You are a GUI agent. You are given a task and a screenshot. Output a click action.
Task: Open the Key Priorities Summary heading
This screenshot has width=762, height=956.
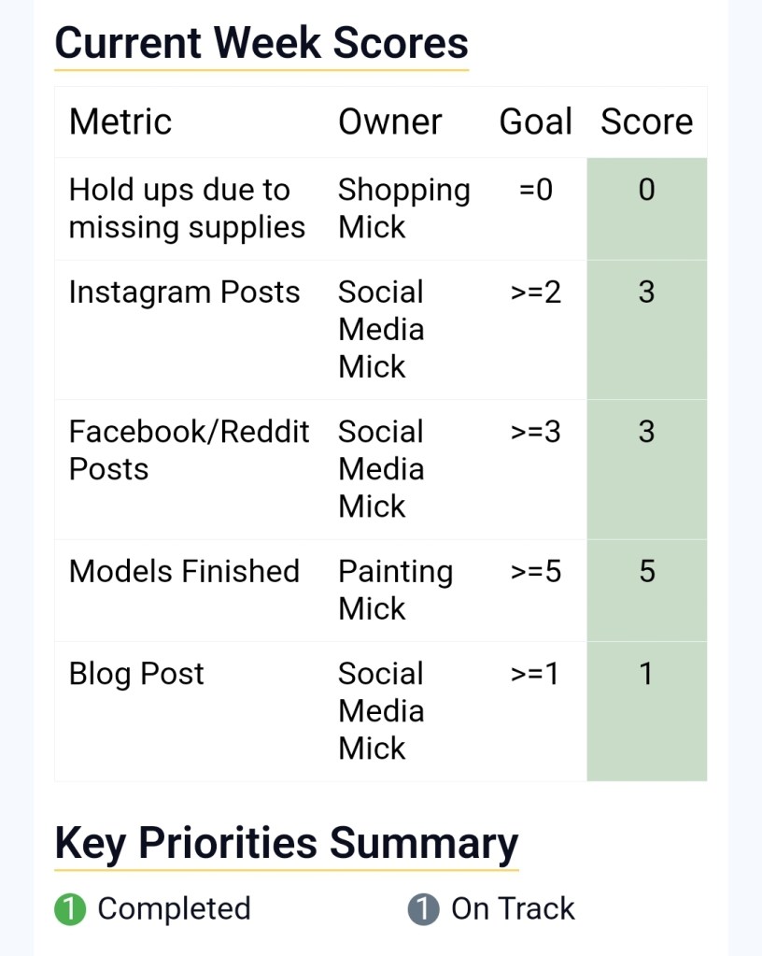[286, 843]
